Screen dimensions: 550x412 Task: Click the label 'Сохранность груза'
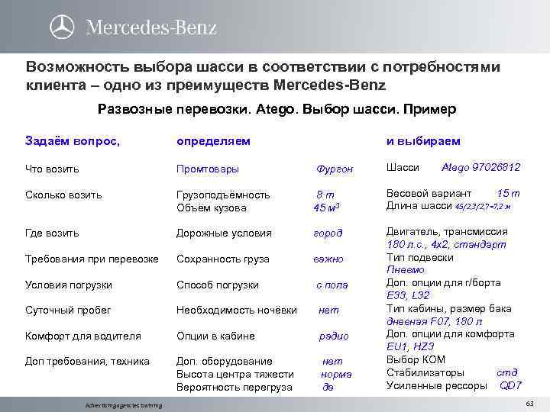pyautogui.click(x=223, y=259)
